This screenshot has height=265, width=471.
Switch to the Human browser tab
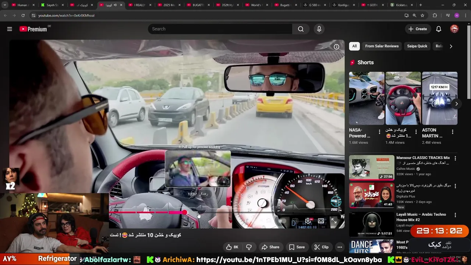pyautogui.click(x=23, y=5)
